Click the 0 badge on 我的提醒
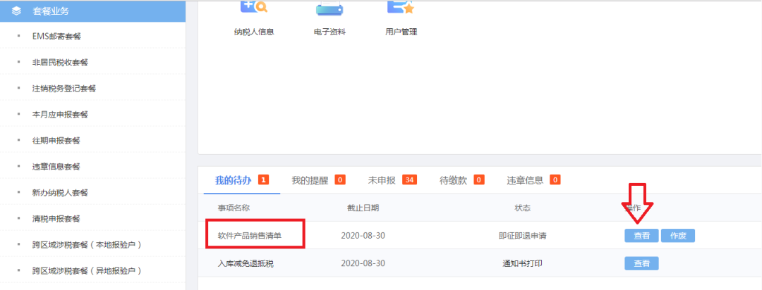The height and width of the screenshot is (290, 762). pyautogui.click(x=339, y=180)
